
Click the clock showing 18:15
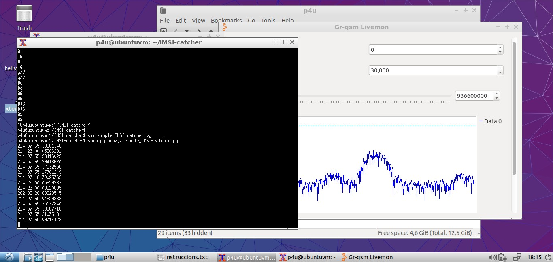534,257
